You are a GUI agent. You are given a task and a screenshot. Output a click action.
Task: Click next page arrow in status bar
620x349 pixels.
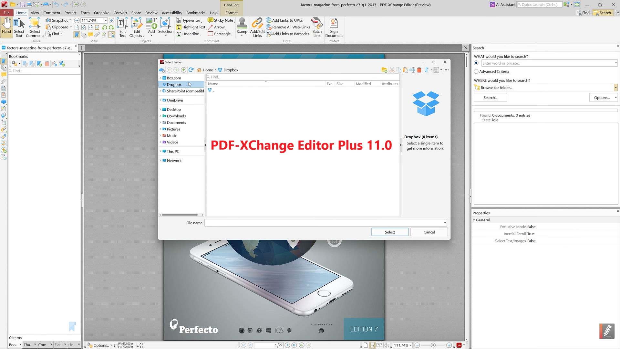point(287,345)
